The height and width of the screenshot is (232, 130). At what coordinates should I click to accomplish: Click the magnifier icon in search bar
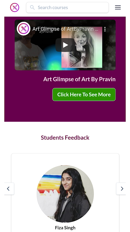(32, 8)
